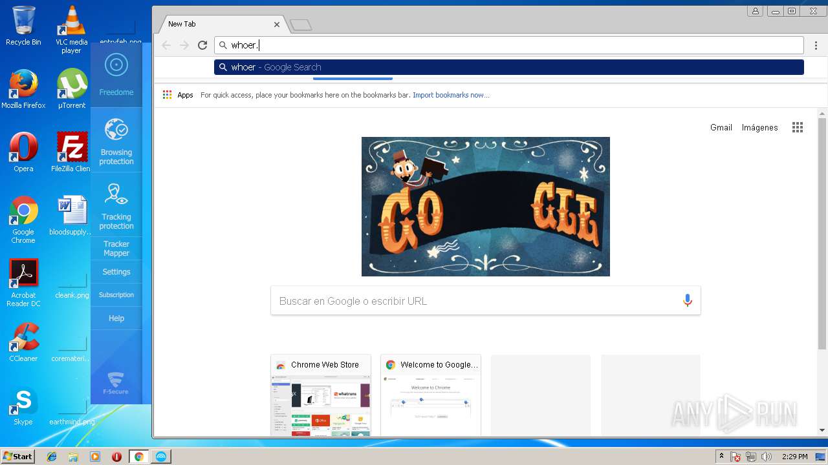The width and height of the screenshot is (828, 465).
Task: Open the Windows Start menu
Action: pos(17,457)
